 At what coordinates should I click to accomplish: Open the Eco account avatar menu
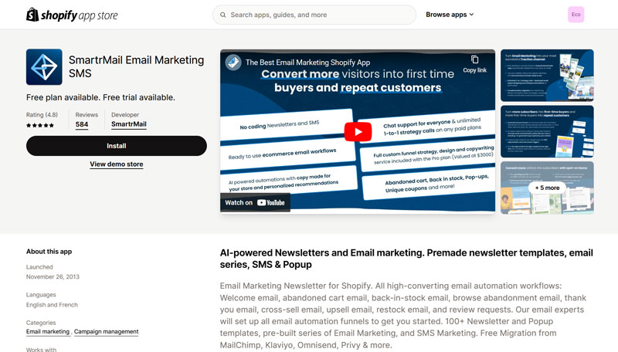coord(576,15)
